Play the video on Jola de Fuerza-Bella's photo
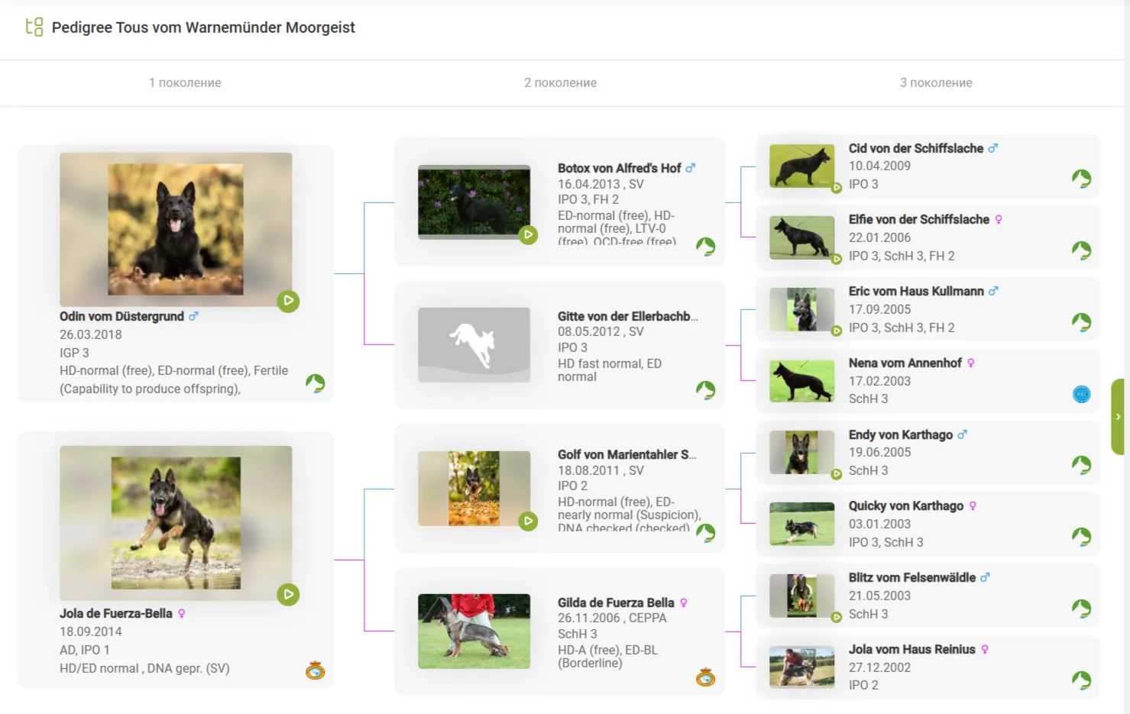The image size is (1130, 714). click(x=288, y=594)
